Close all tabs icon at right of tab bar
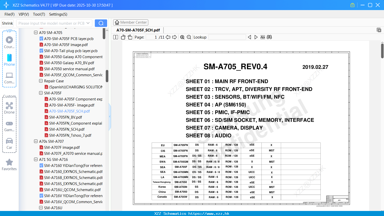Viewport: 384px width, 216px height. (379, 30)
